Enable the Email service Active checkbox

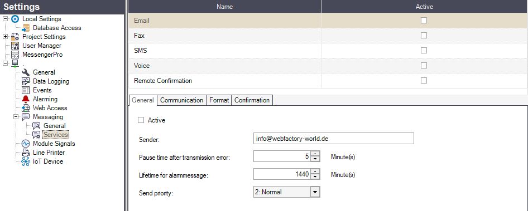pyautogui.click(x=424, y=21)
